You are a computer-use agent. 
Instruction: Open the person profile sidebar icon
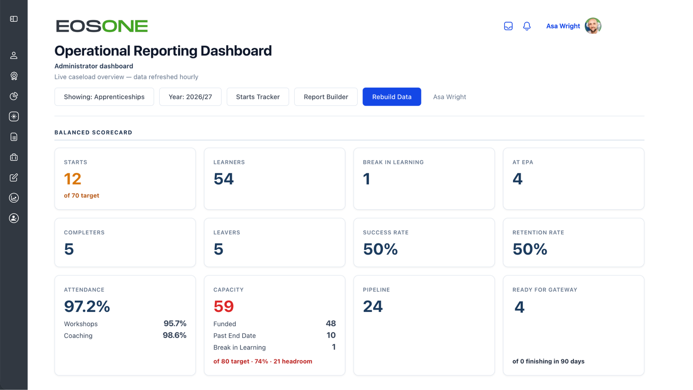click(x=14, y=55)
